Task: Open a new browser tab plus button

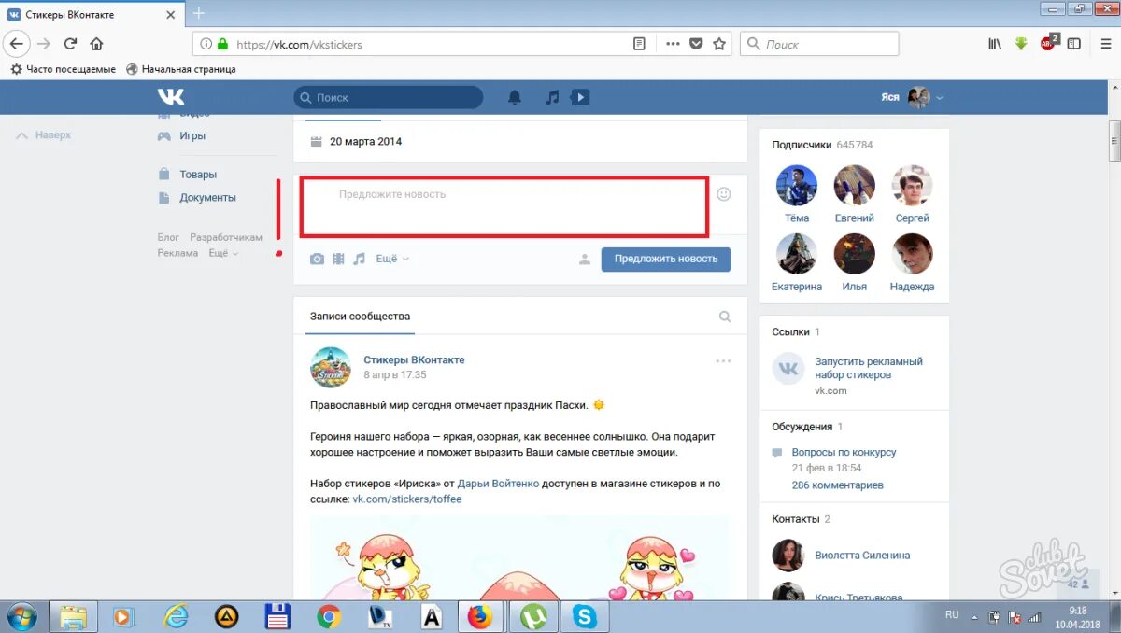Action: click(198, 13)
